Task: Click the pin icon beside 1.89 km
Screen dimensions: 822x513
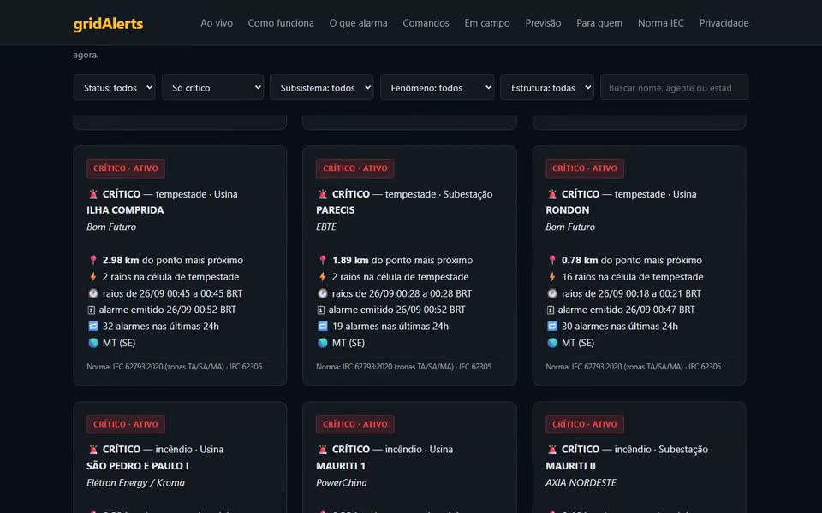Action: pos(323,260)
